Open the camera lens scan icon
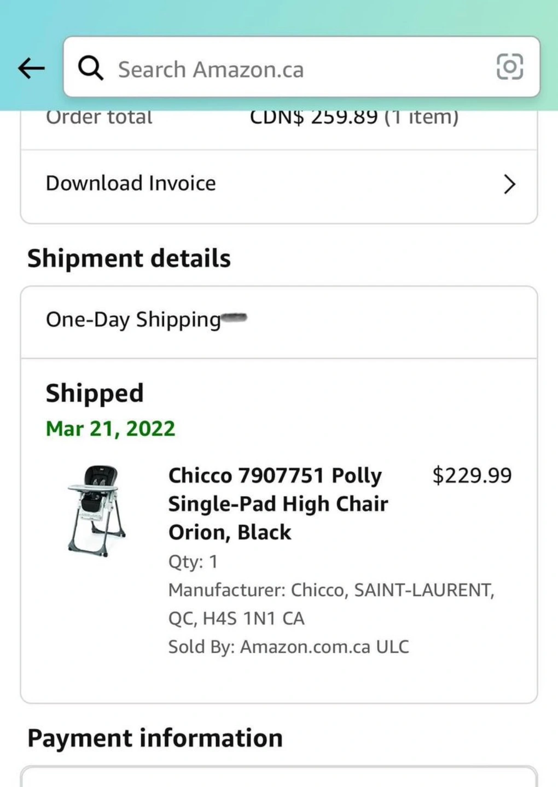The image size is (558, 787). pos(509,67)
